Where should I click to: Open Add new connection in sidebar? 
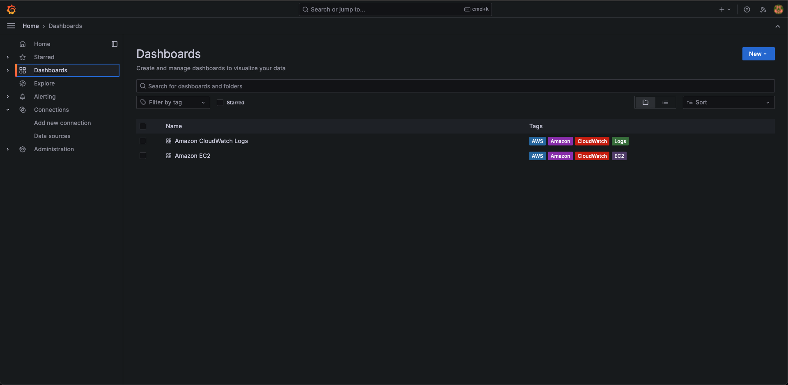[x=62, y=123]
